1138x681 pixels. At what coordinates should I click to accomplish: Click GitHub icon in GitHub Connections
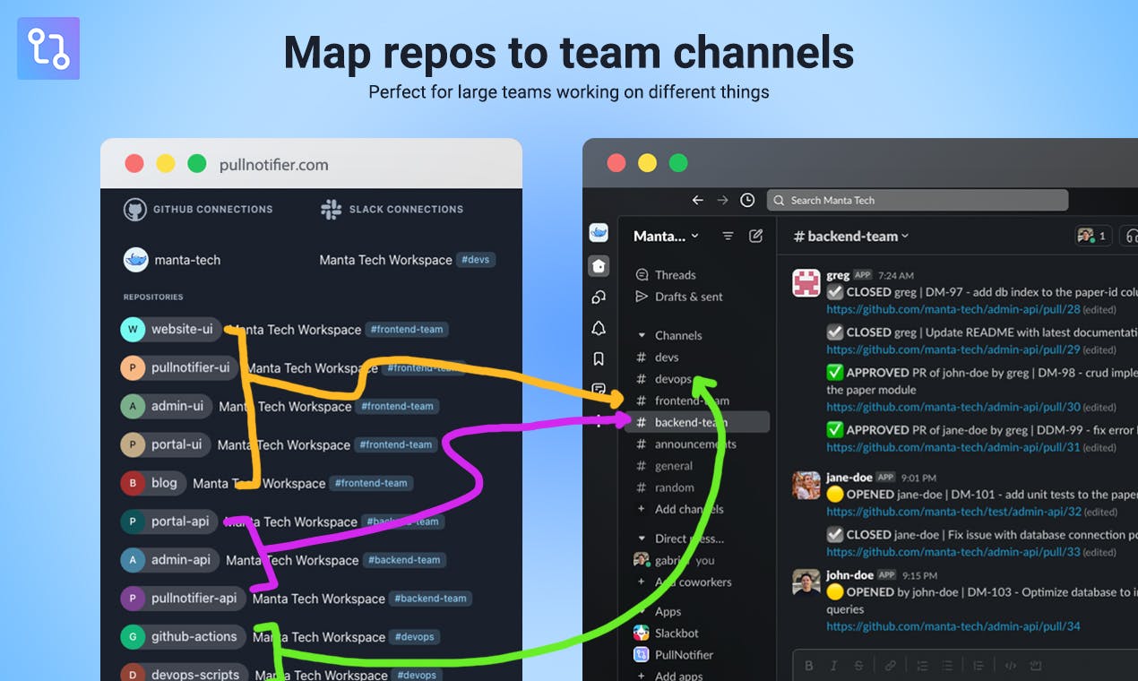point(134,210)
